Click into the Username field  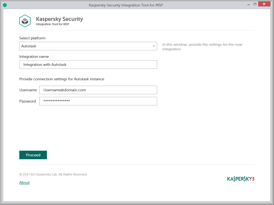click(98, 90)
